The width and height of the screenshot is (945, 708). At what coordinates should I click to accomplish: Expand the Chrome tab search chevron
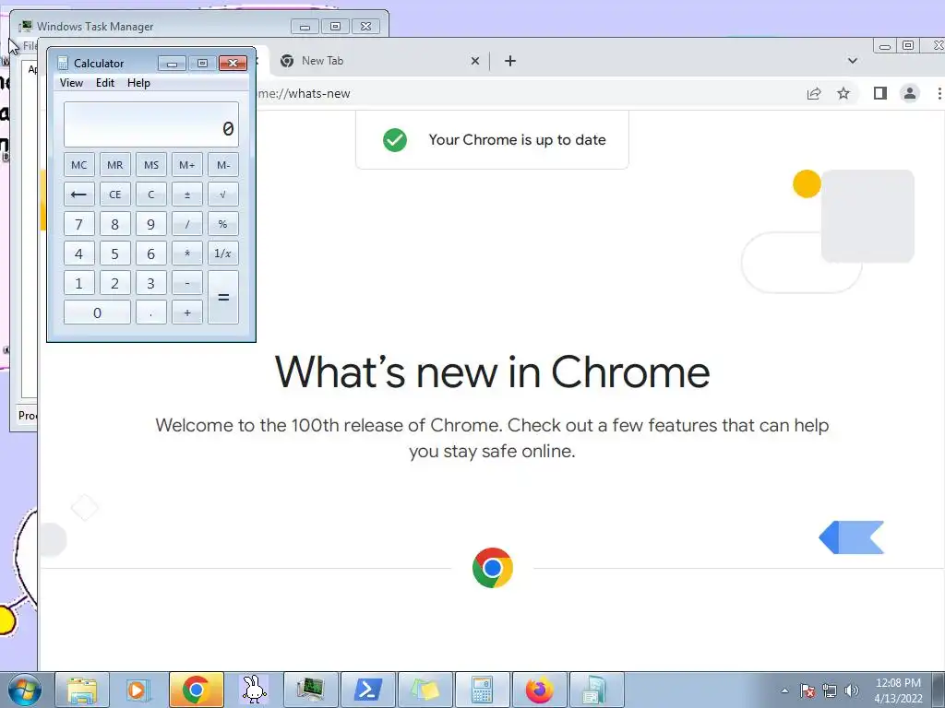pyautogui.click(x=852, y=61)
